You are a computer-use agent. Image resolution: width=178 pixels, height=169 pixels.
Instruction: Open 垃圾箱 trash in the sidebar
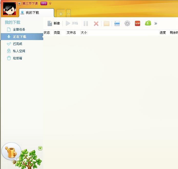tap(22, 58)
